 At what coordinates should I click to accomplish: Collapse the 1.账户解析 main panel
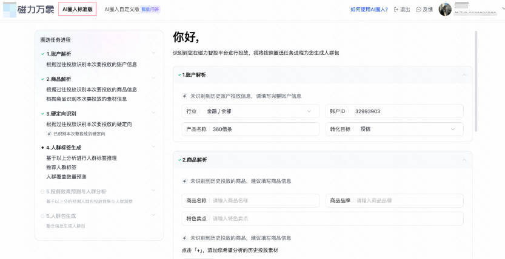(x=464, y=75)
